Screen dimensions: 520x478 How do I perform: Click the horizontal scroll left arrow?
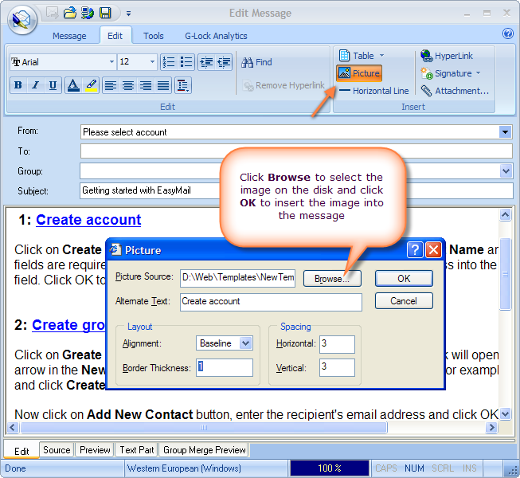pos(13,427)
